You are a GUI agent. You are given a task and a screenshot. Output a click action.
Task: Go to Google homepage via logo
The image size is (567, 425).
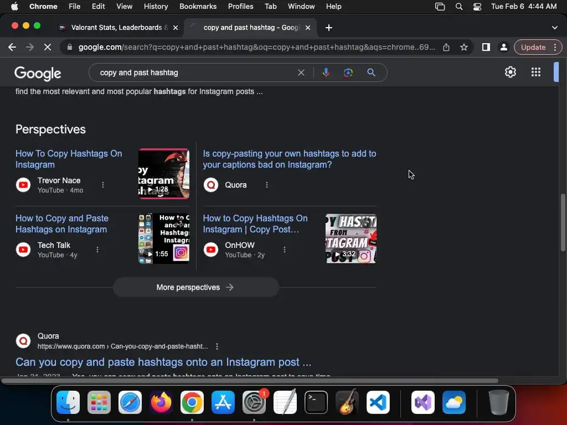(x=38, y=74)
